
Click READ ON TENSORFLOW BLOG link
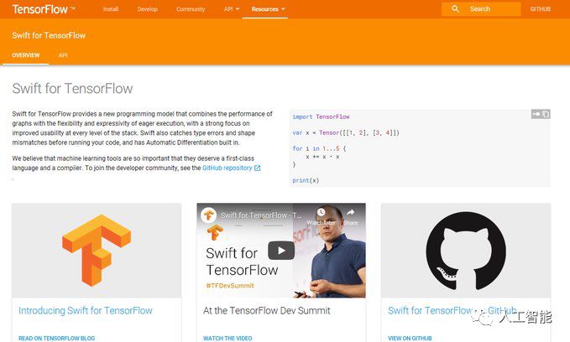[x=57, y=338]
